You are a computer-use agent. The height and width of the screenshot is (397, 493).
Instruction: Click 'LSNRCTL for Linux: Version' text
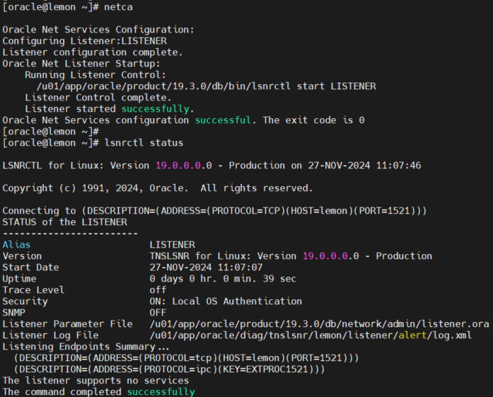(x=76, y=166)
